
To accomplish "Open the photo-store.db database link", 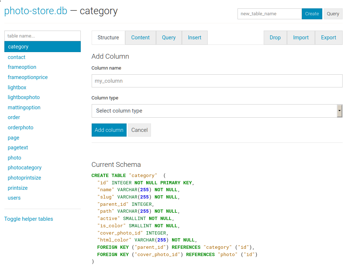I will pyautogui.click(x=36, y=11).
